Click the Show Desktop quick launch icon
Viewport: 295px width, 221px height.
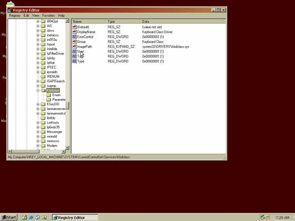(24, 218)
